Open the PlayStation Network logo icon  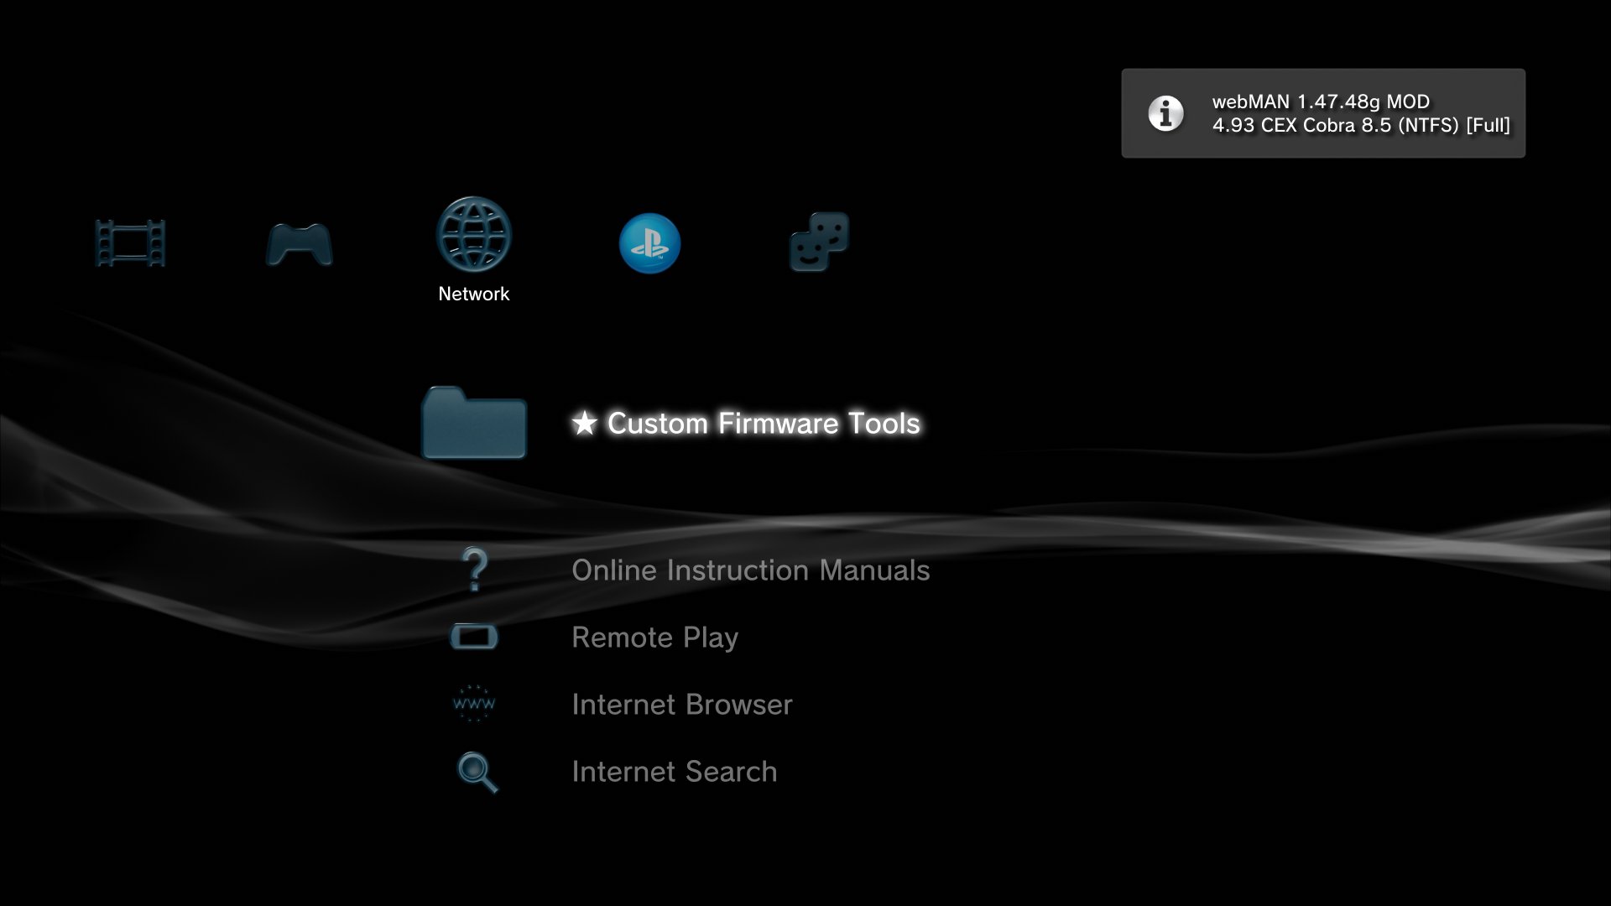coord(649,243)
